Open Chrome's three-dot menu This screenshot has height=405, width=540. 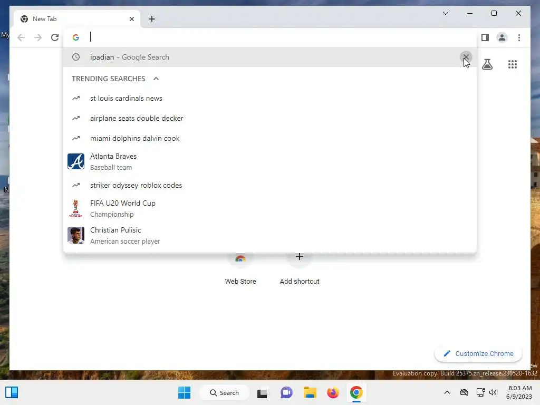(519, 37)
